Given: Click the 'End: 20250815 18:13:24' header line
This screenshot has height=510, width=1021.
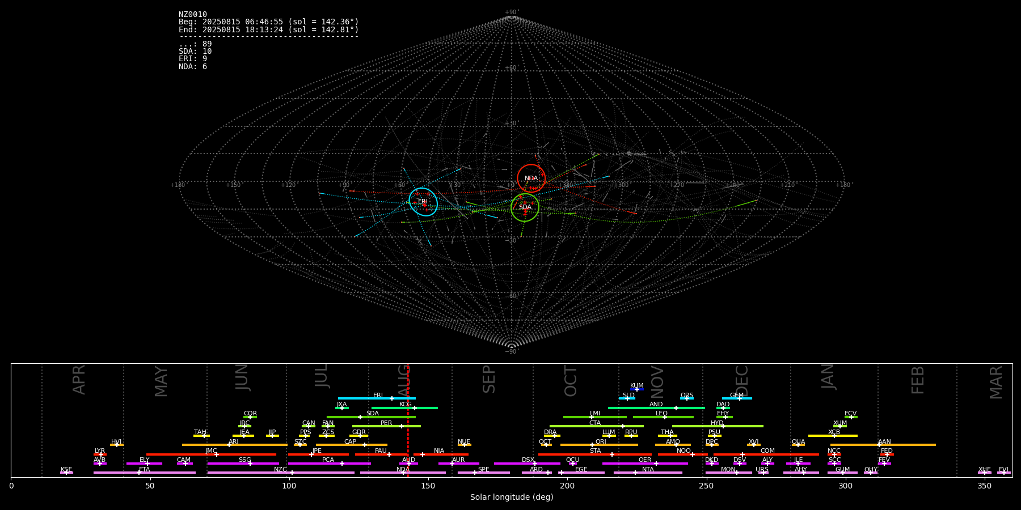Looking at the screenshot, I should coord(269,29).
